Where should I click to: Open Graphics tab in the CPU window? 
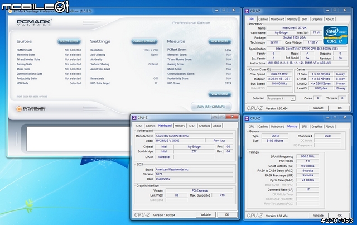317,19
